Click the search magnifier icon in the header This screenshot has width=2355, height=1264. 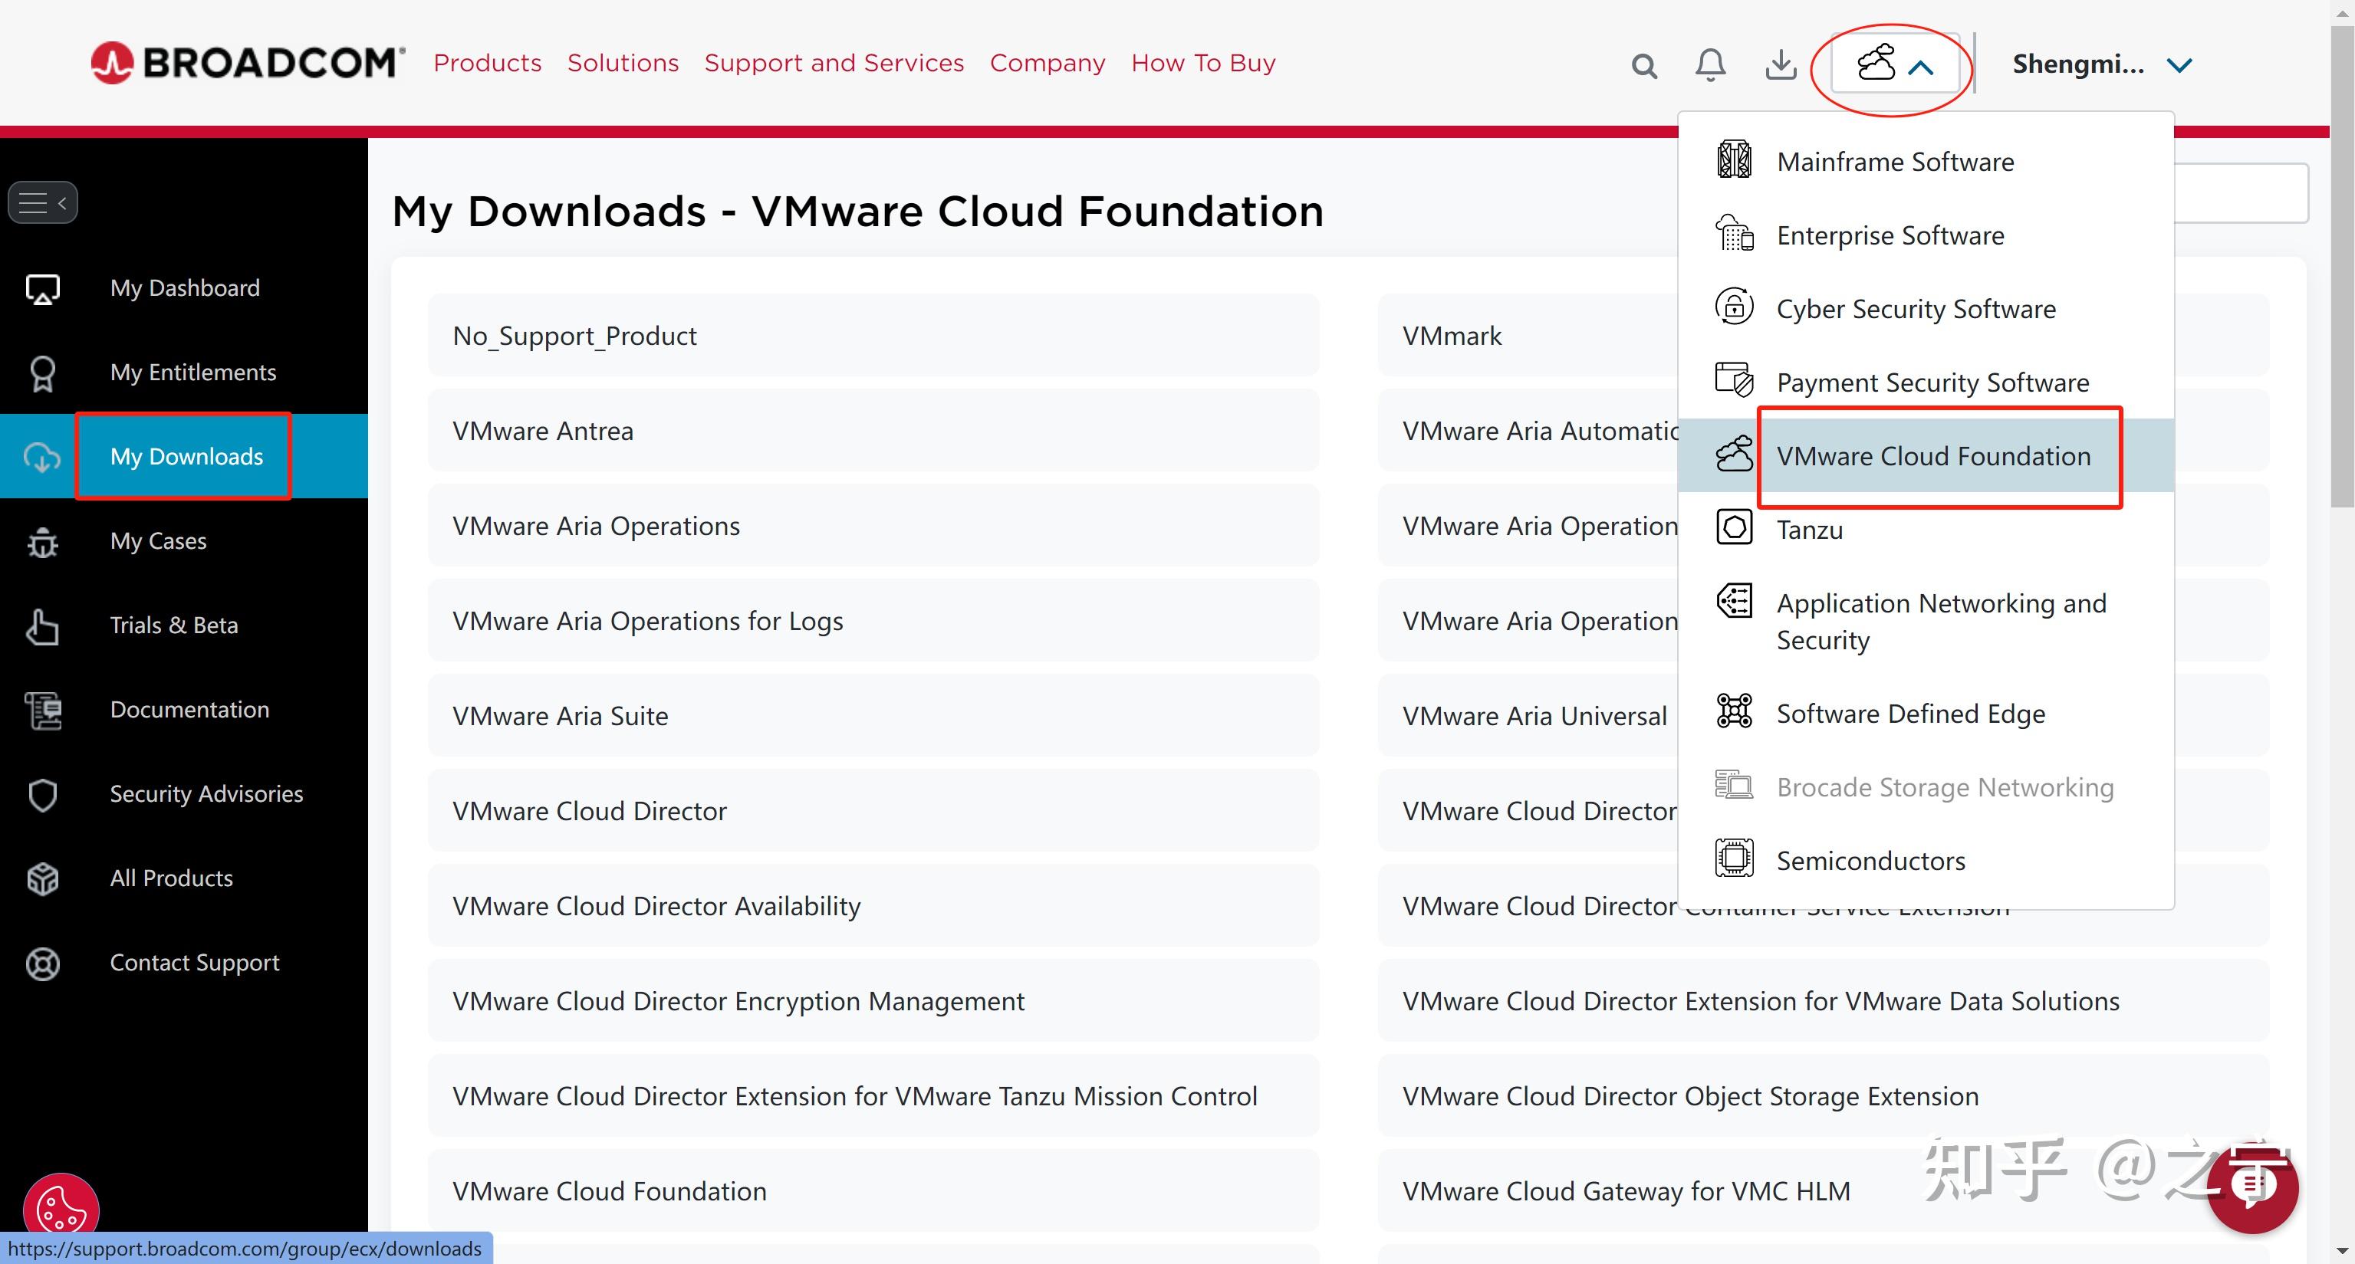tap(1644, 66)
